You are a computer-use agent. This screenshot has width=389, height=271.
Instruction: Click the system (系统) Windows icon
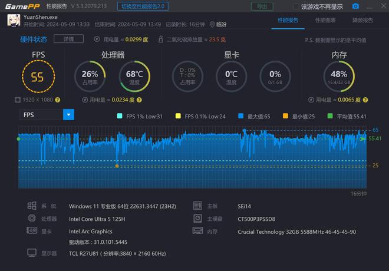pyautogui.click(x=32, y=206)
